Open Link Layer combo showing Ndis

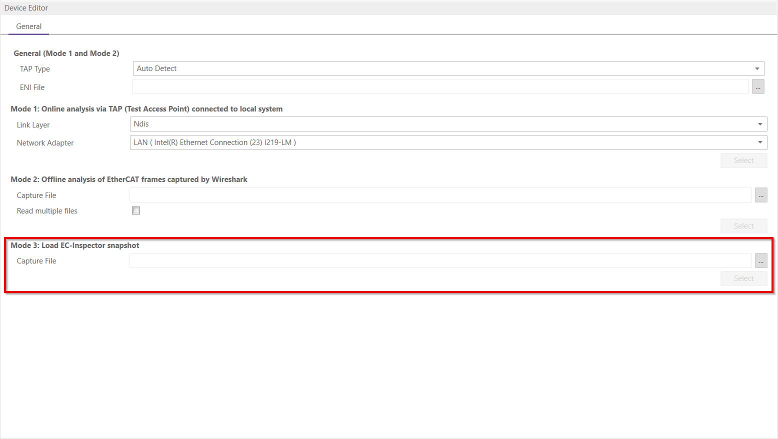pos(440,124)
